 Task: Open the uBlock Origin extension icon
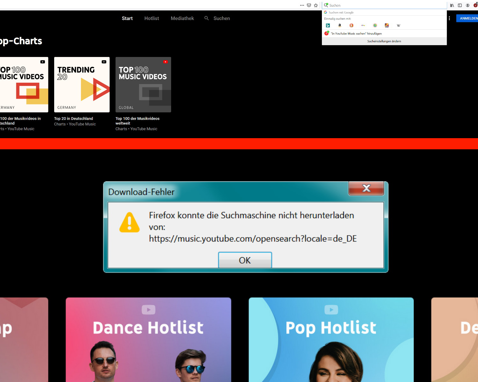475,5
